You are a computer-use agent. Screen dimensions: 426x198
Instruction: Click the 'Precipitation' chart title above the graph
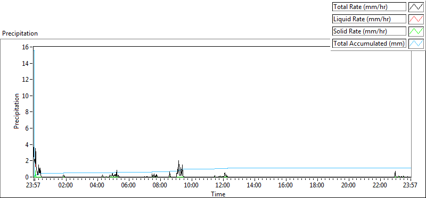coord(20,33)
